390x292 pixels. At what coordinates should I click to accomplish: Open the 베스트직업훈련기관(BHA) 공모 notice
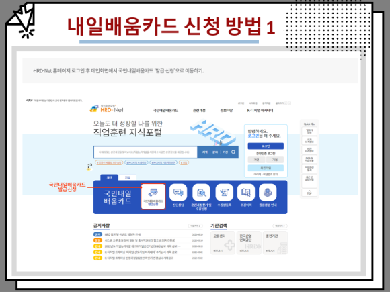pos(143,246)
